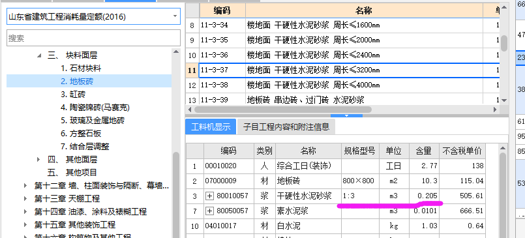Click code cell 07000009
The width and height of the screenshot is (525, 238).
[x=229, y=181]
